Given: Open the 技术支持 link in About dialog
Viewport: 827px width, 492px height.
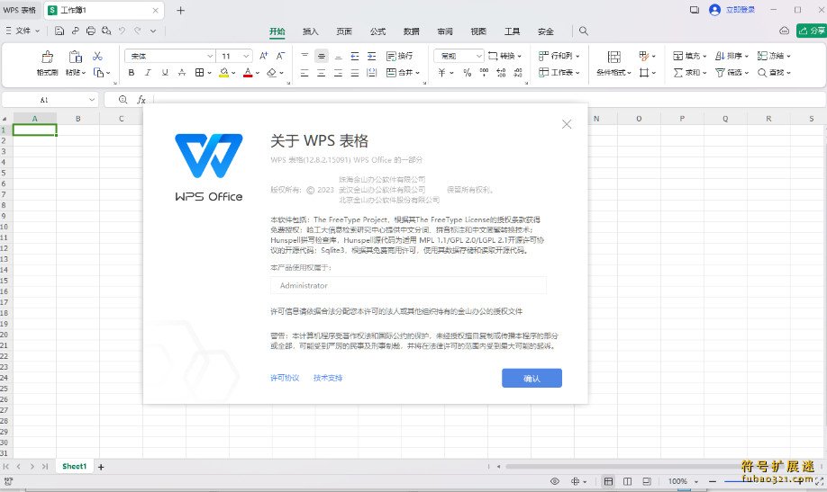Looking at the screenshot, I should [328, 378].
